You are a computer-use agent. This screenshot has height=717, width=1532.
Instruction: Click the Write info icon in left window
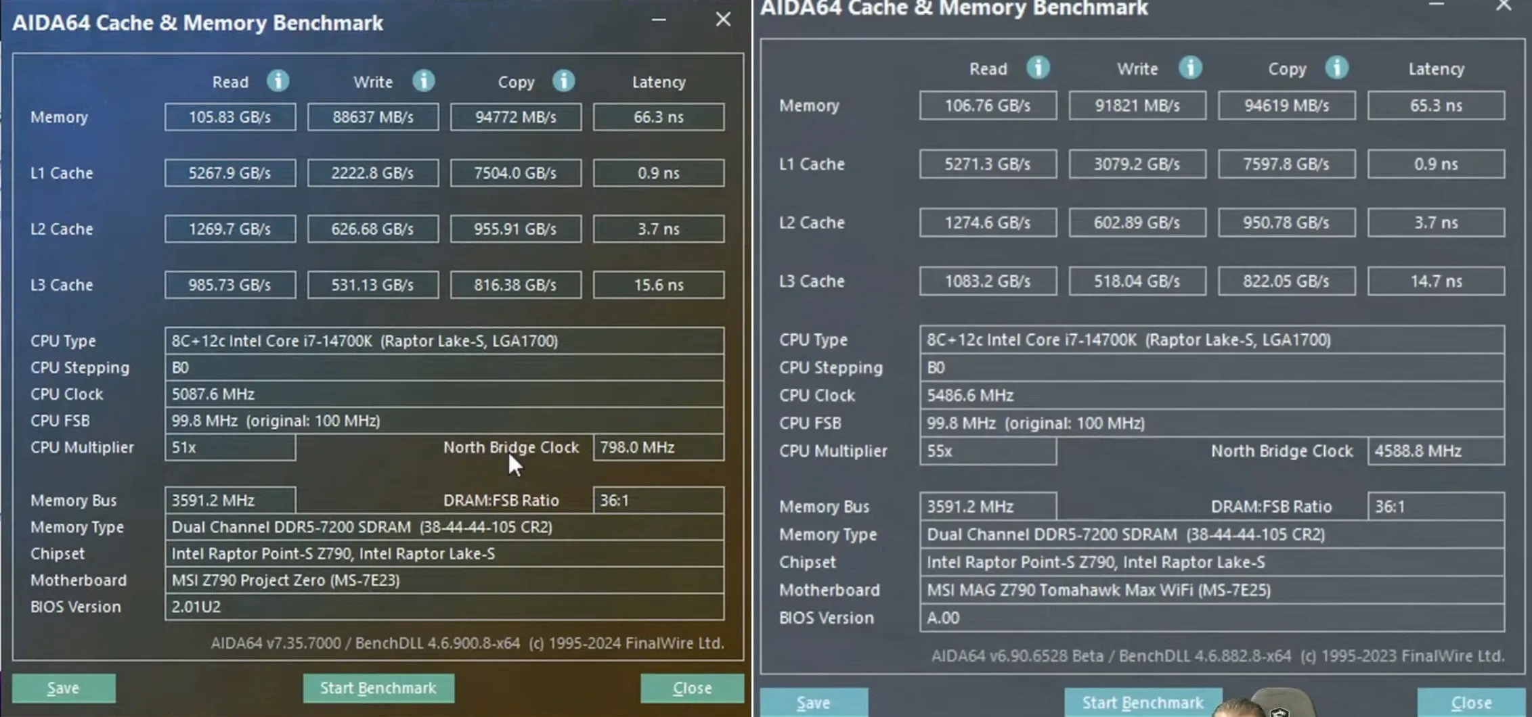pos(424,81)
